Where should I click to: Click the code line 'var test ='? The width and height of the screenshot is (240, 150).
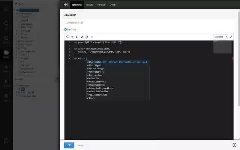point(79,58)
